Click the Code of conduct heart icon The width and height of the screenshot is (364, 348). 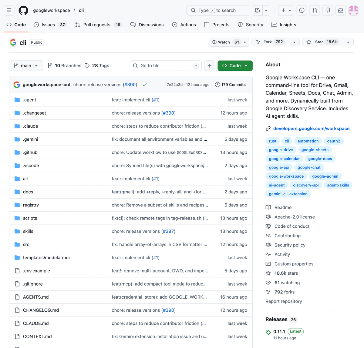tap(268, 226)
